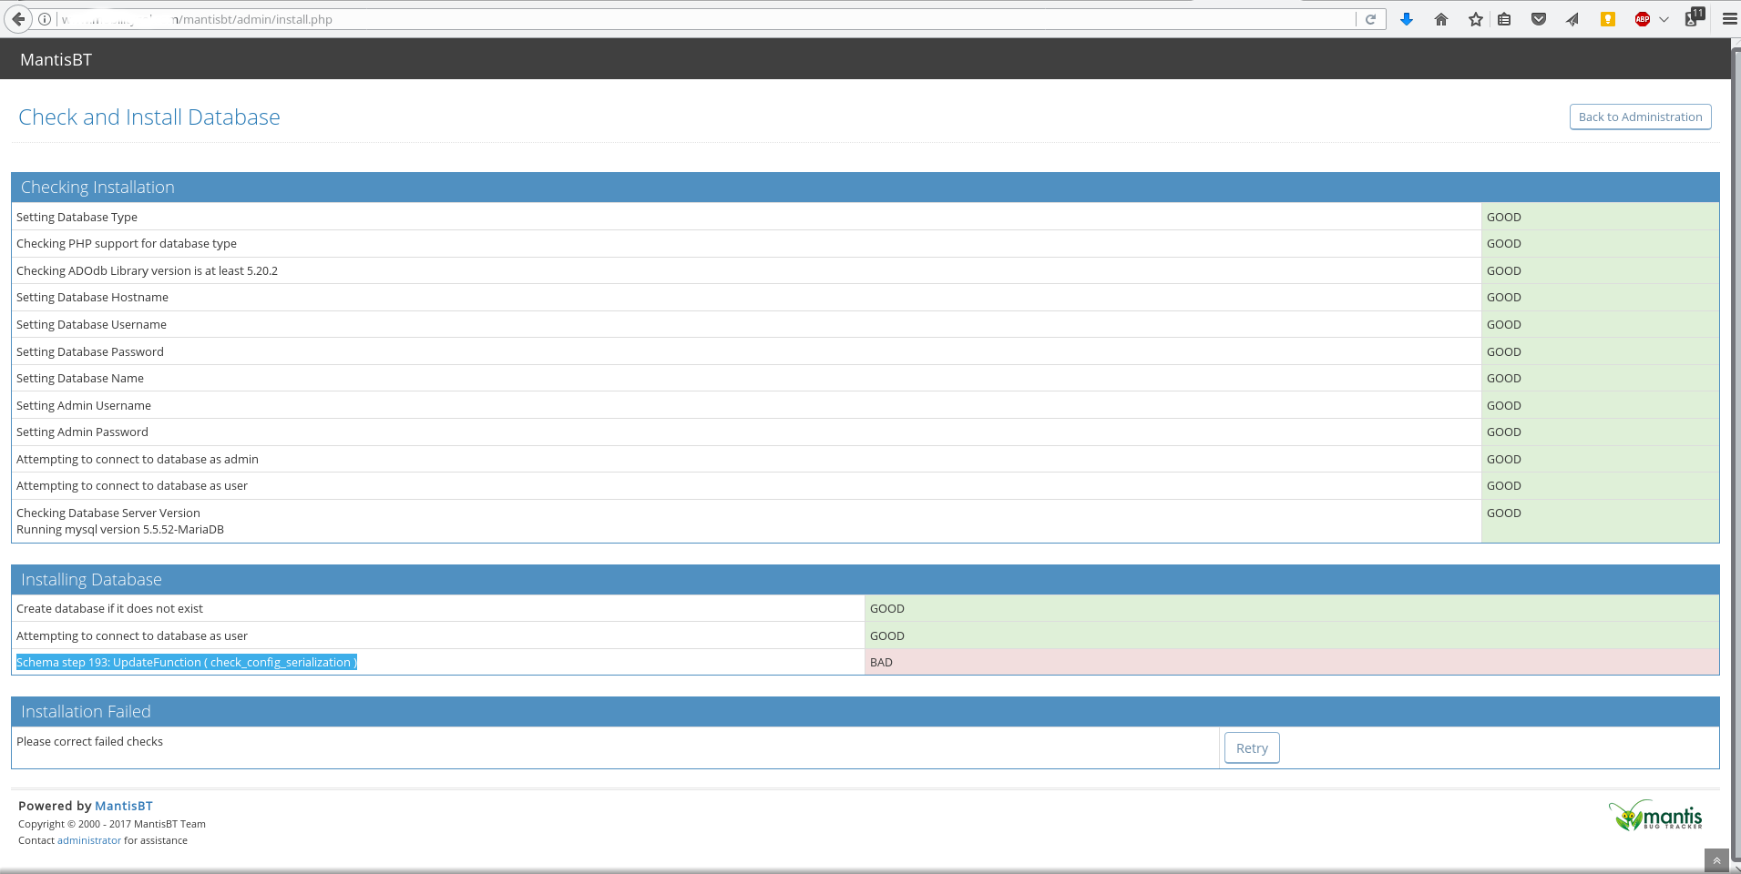Viewport: 1741px width, 874px height.
Task: Go to the browser home page icon
Action: coord(1441,19)
